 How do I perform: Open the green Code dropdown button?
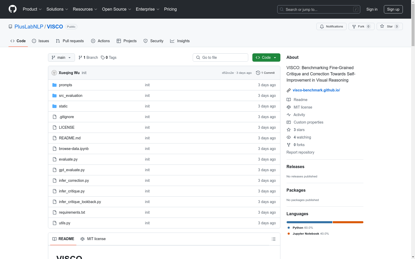266,57
